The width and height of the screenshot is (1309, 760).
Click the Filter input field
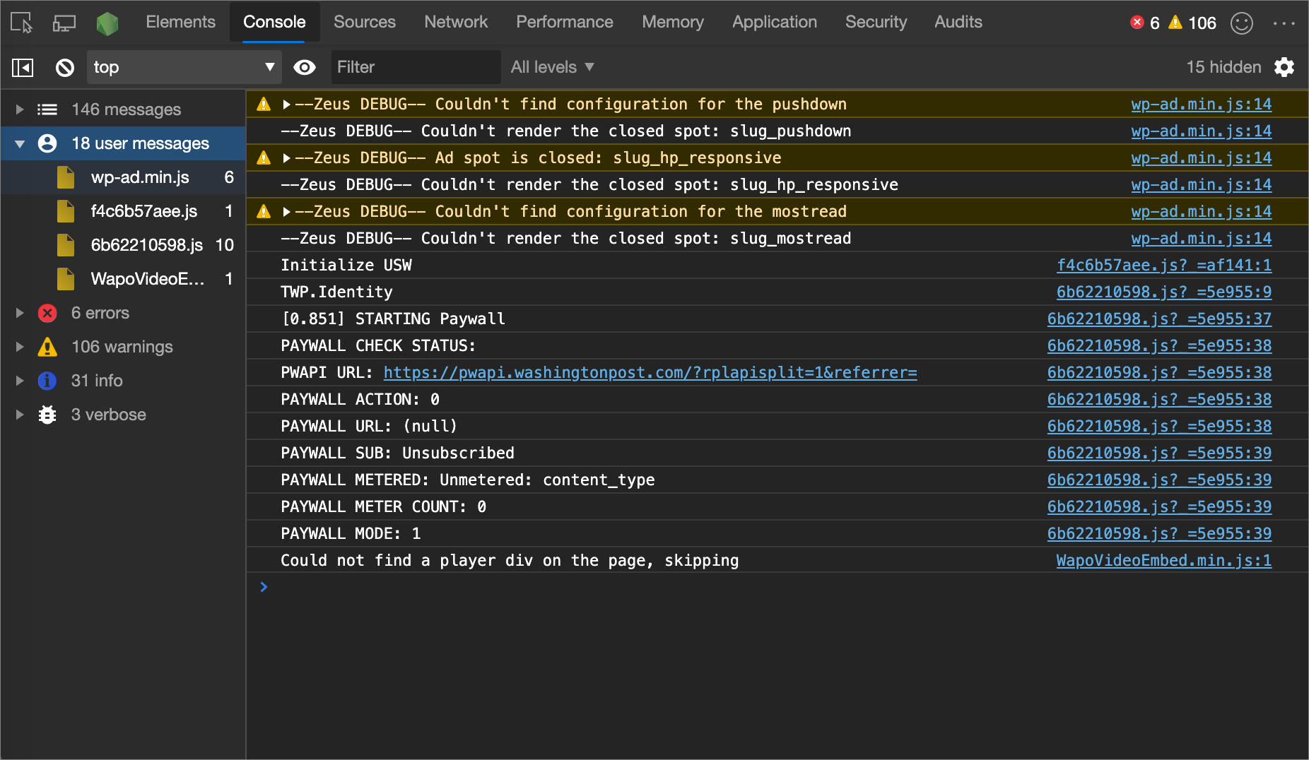point(415,67)
